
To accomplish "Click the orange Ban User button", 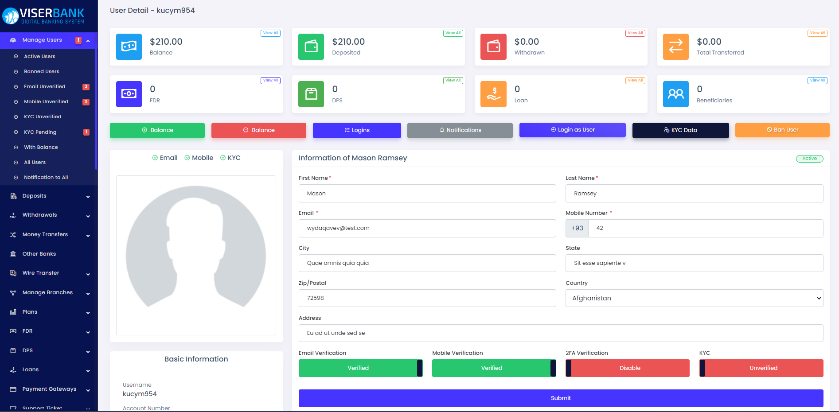I will tap(782, 130).
